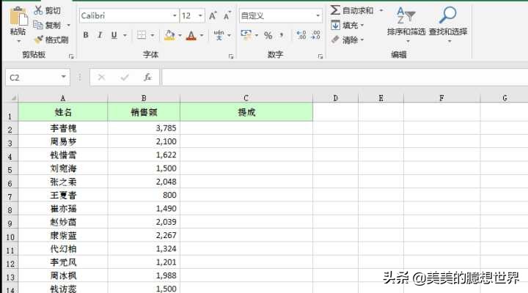Select column D header
The image size is (528, 293).
335,98
